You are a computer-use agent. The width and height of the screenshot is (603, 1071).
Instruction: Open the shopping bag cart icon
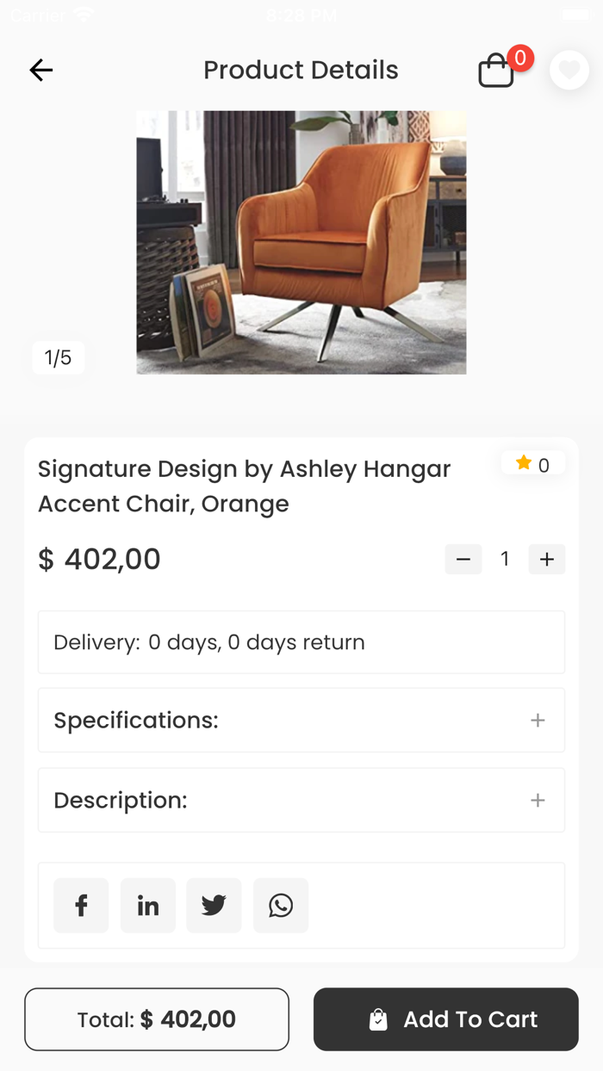point(496,71)
